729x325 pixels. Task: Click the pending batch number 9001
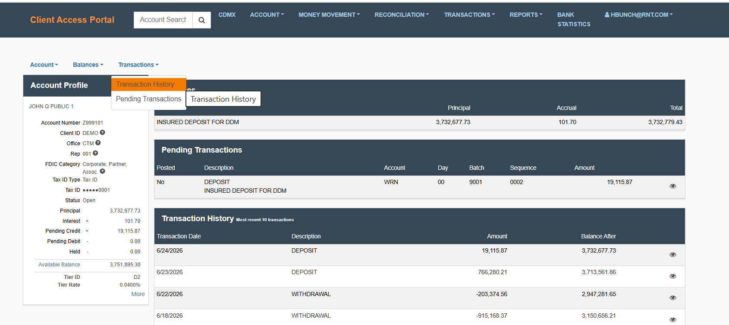click(x=475, y=182)
